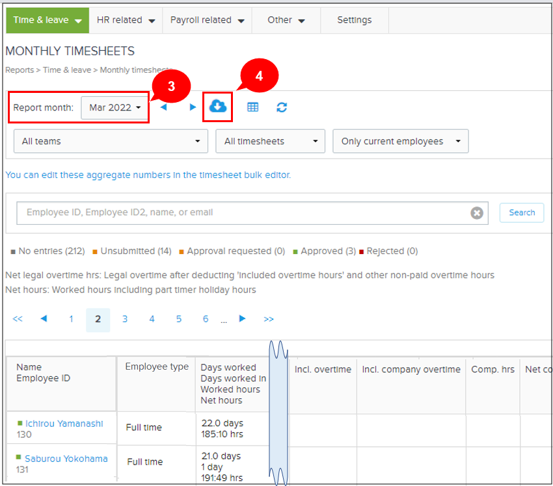The image size is (553, 486).
Task: Go to the next report month arrow
Action: pos(193,107)
